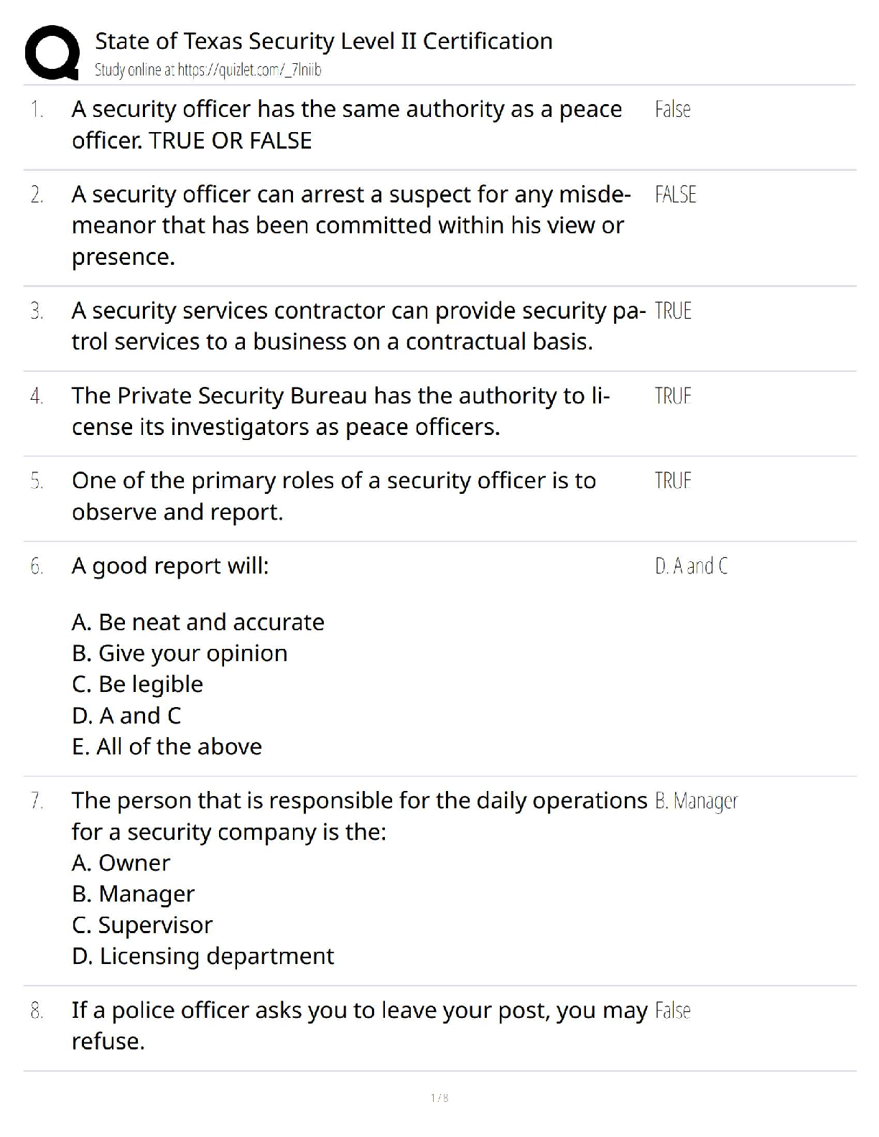The image size is (879, 1137).
Task: Click the Quizlet logo icon
Action: 52,52
